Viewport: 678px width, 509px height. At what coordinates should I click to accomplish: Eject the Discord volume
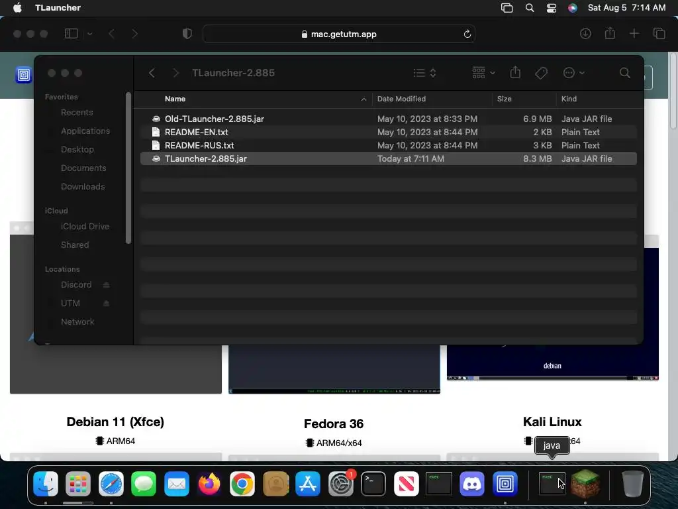point(107,285)
